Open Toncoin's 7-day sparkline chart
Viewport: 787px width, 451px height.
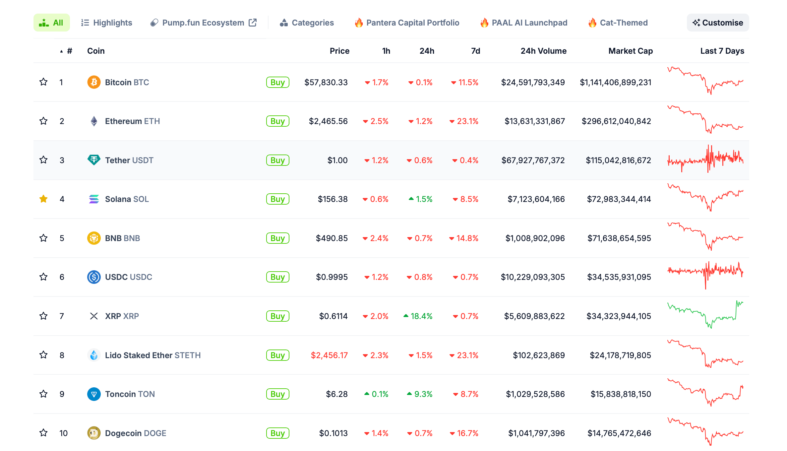pyautogui.click(x=705, y=392)
